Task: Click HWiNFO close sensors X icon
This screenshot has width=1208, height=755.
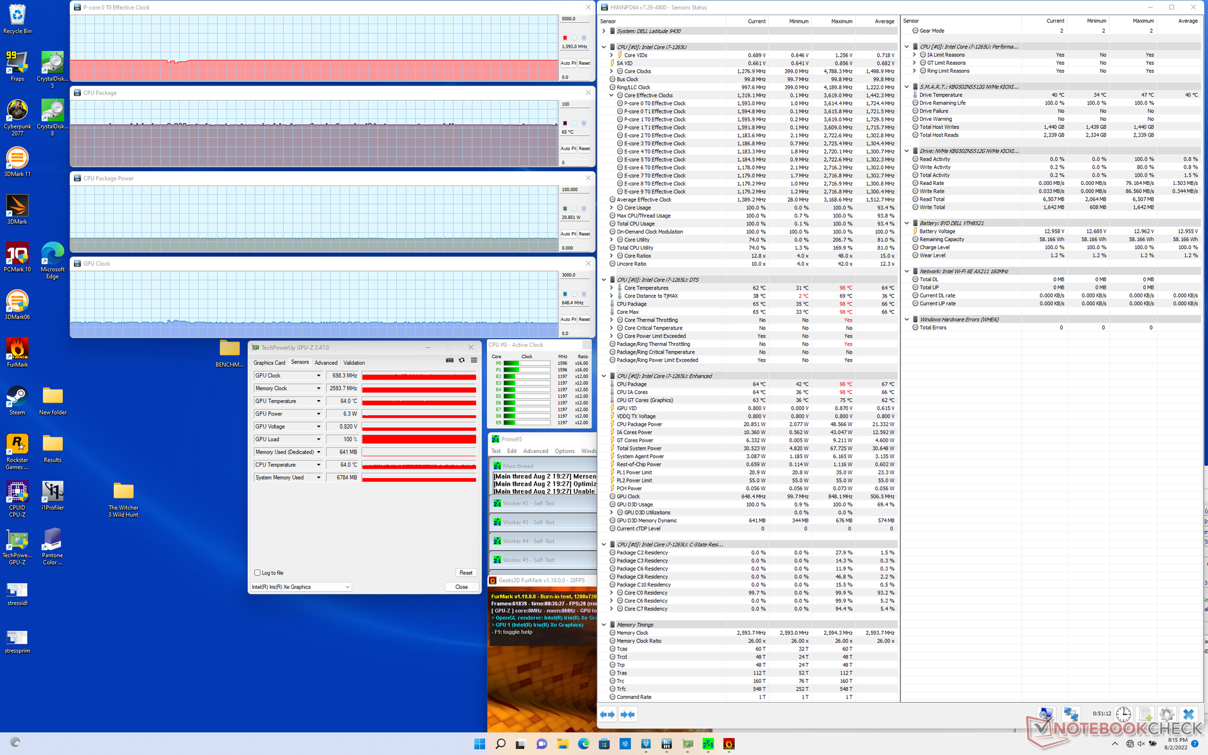Action: (x=1188, y=714)
